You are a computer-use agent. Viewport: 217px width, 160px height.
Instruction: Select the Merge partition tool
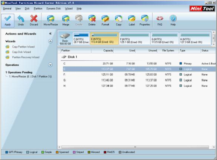(66, 20)
